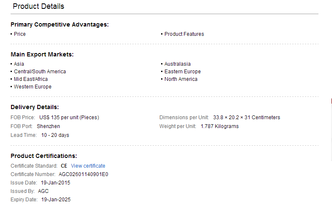Click the Australasia export market

(178, 64)
